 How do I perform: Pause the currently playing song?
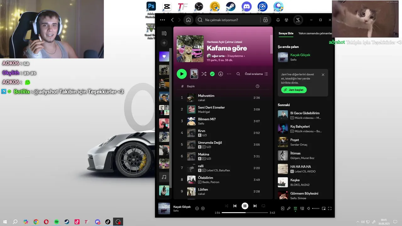(245, 206)
